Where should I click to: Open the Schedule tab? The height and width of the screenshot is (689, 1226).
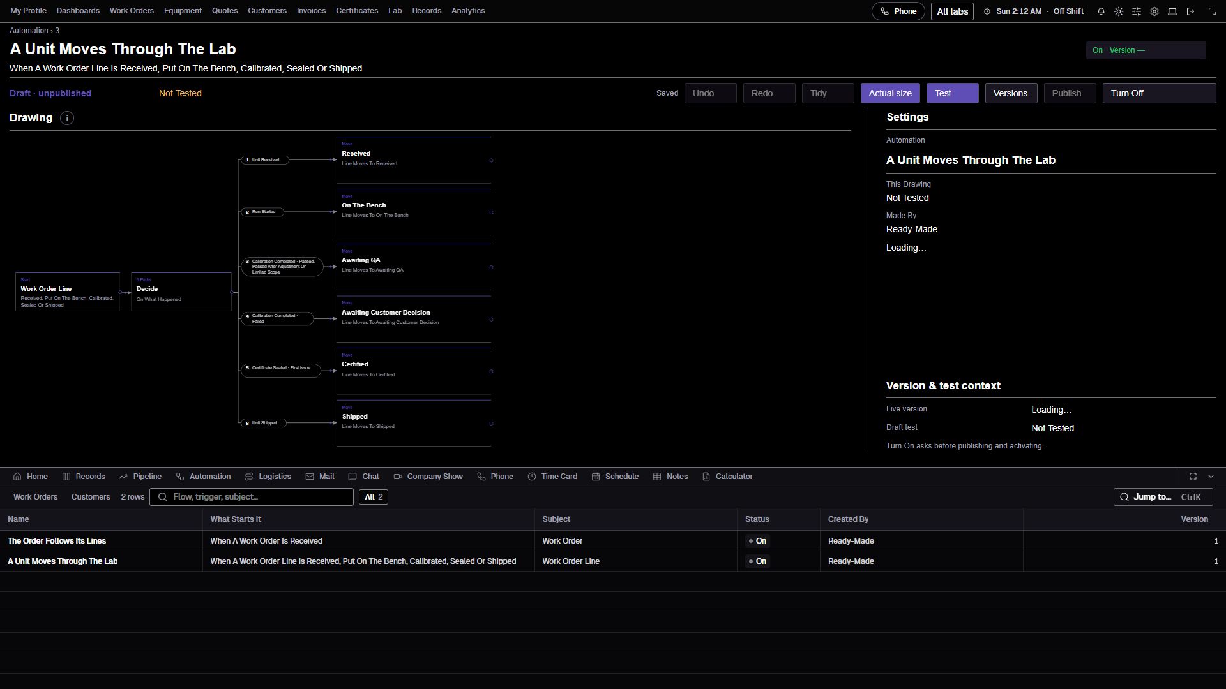click(x=615, y=477)
